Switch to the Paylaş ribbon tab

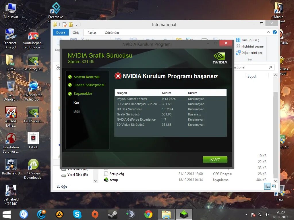92,33
